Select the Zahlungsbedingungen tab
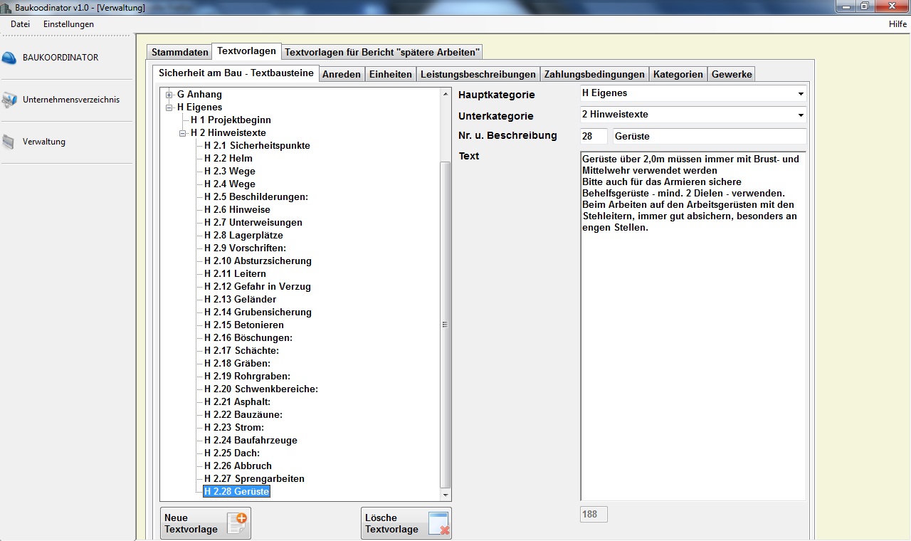This screenshot has width=911, height=541. pos(594,74)
